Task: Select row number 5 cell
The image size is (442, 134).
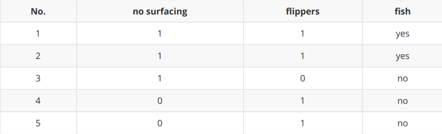Action: click(38, 123)
